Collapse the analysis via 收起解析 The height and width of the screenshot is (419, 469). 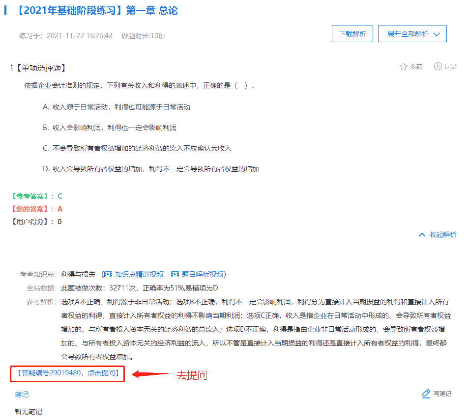(x=438, y=235)
